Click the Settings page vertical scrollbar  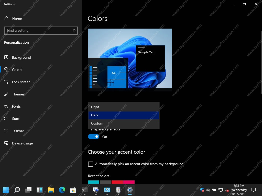tap(261, 62)
